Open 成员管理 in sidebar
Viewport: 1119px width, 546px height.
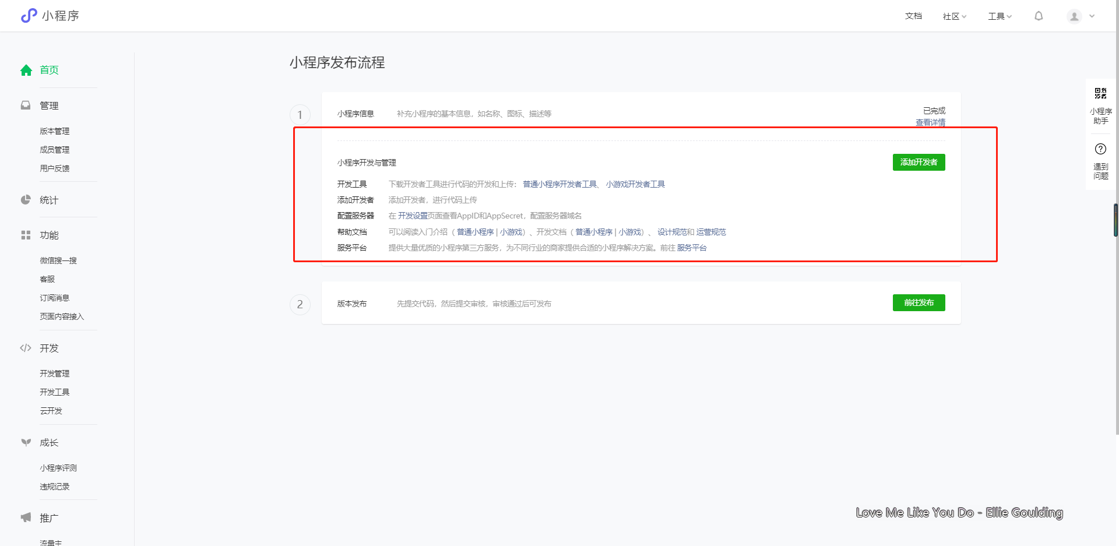click(x=55, y=150)
